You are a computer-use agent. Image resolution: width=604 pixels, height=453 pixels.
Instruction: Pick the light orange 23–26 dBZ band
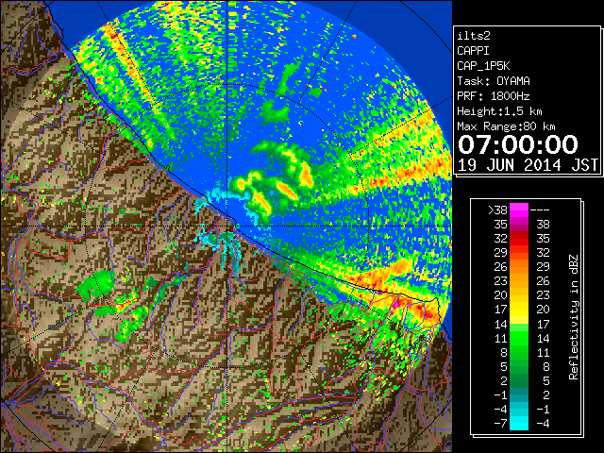pos(519,281)
